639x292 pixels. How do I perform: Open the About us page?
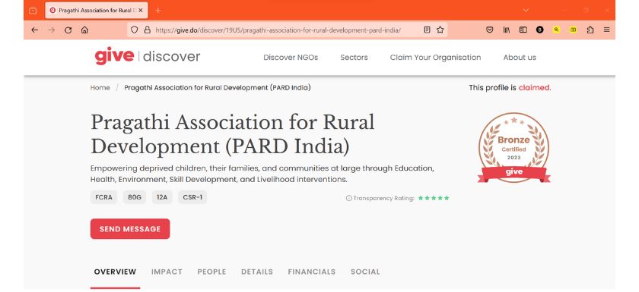tap(520, 58)
